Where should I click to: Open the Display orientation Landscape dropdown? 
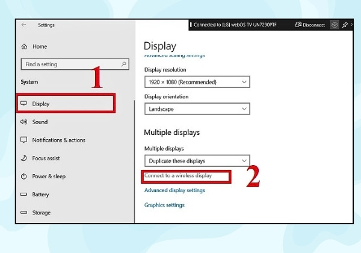(x=197, y=109)
